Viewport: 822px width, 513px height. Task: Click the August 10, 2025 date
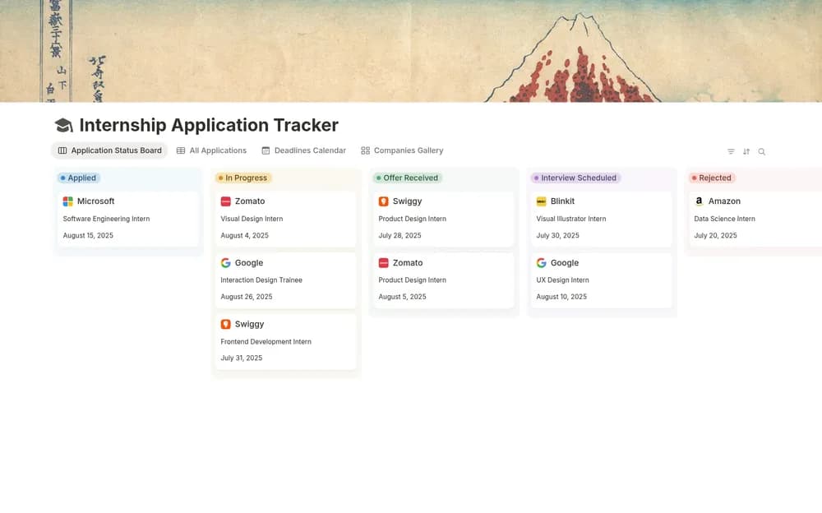point(561,297)
